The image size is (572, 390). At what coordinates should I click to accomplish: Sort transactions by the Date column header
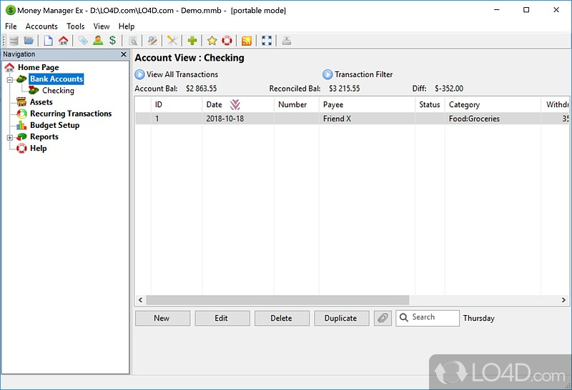pyautogui.click(x=214, y=104)
